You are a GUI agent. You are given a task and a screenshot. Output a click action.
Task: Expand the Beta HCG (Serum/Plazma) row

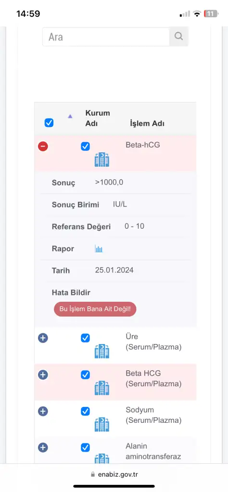43,375
